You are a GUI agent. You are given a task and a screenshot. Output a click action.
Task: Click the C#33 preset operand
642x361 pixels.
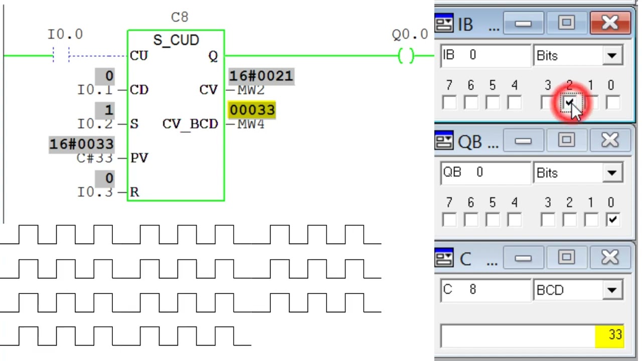pyautogui.click(x=95, y=158)
